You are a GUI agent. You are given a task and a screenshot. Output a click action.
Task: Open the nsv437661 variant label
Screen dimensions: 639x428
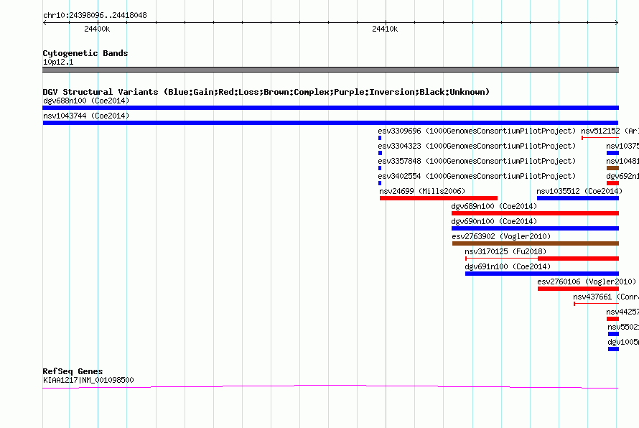(x=605, y=297)
